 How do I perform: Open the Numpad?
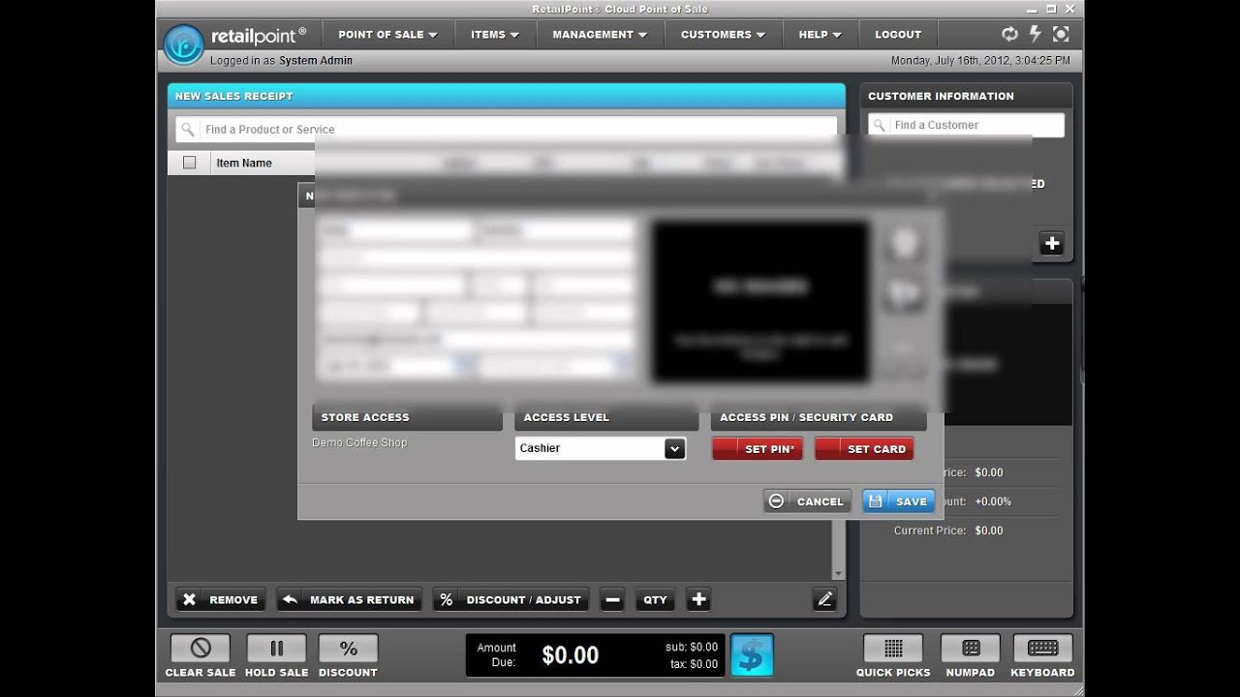971,649
